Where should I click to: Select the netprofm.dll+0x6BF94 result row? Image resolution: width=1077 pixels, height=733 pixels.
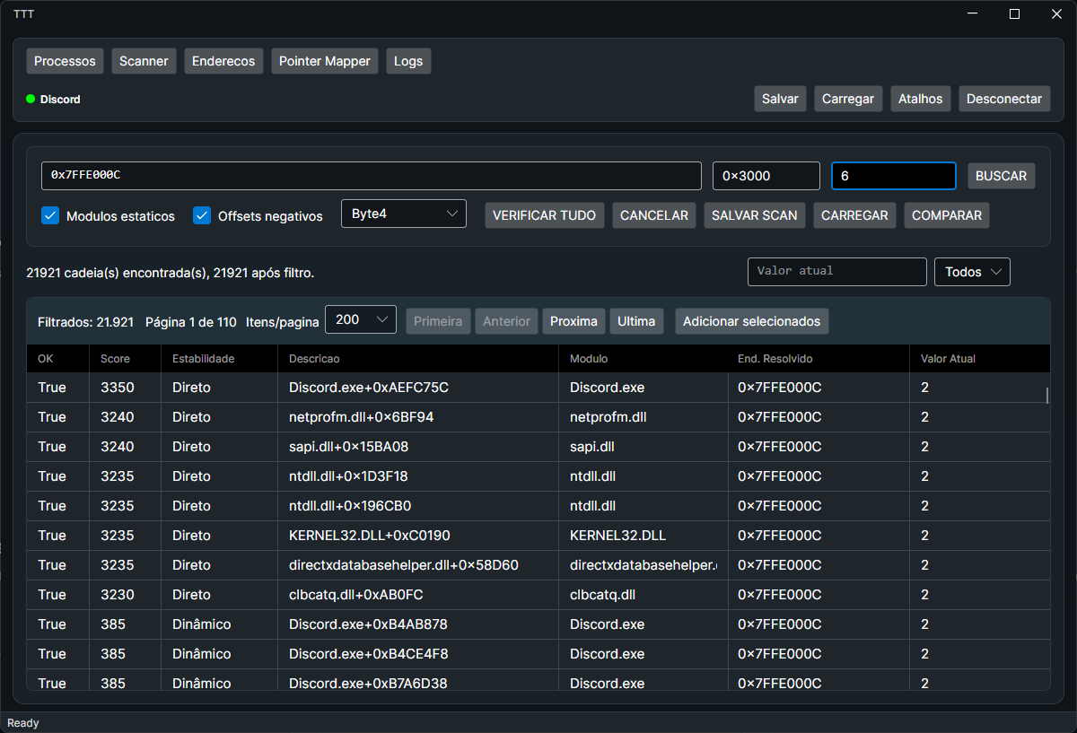[x=361, y=417]
